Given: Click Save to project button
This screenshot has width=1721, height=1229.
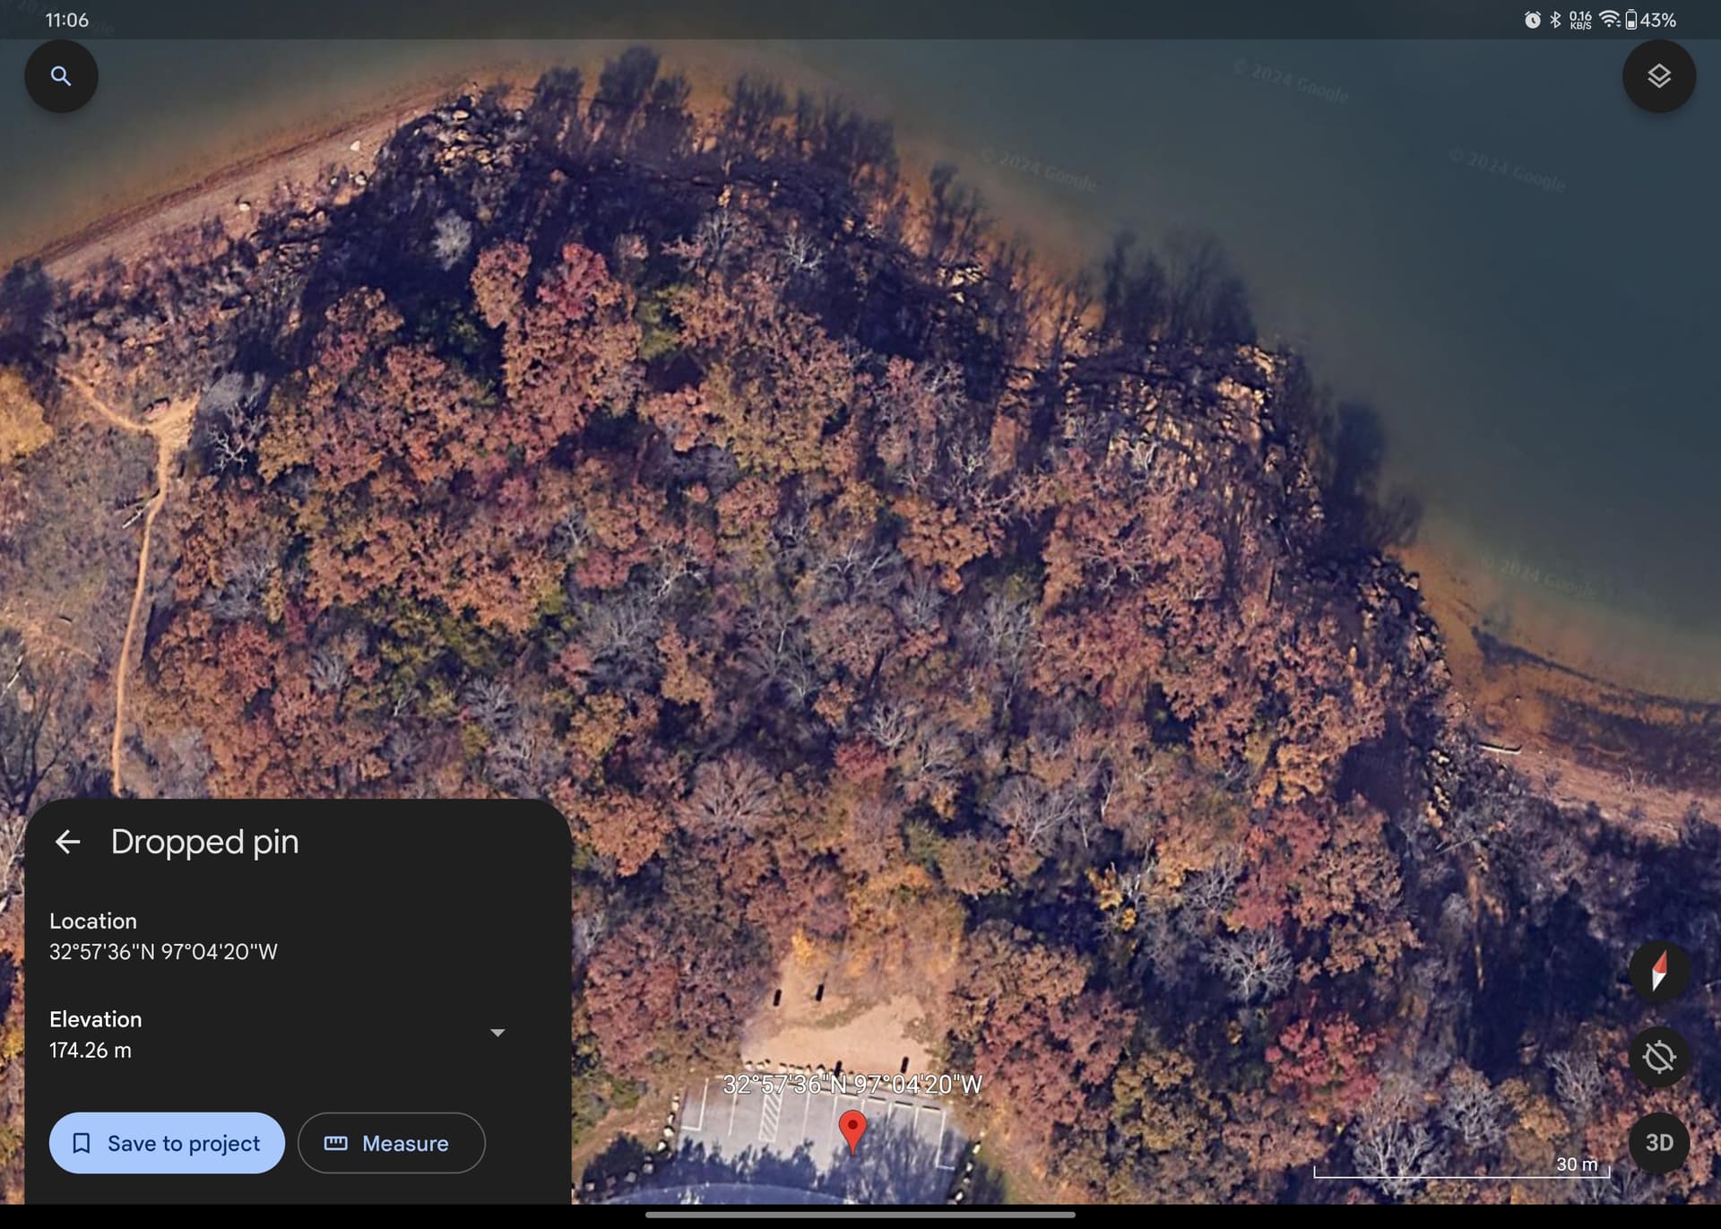Looking at the screenshot, I should point(167,1143).
